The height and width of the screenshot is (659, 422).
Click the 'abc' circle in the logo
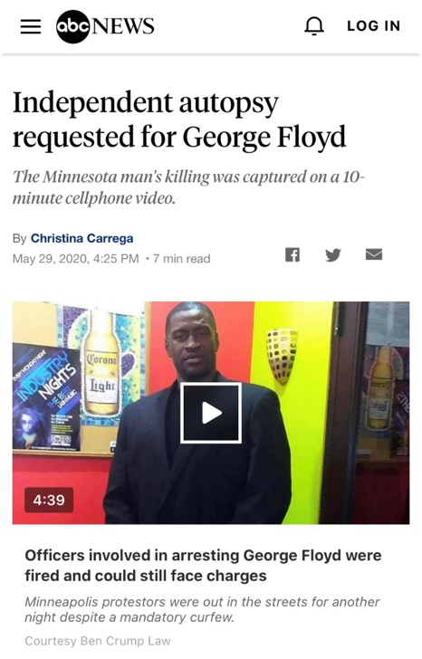pyautogui.click(x=72, y=26)
